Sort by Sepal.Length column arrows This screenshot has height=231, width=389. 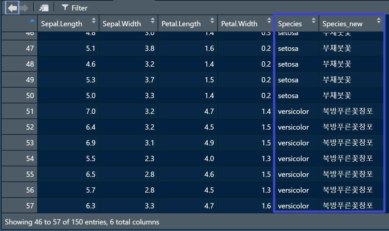93,20
